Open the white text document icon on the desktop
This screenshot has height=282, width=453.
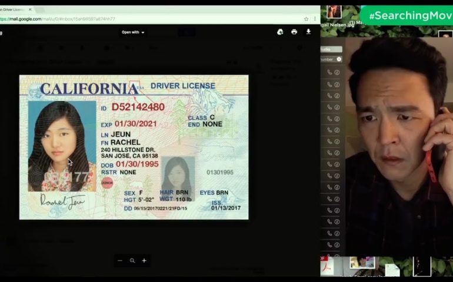[x=392, y=270]
